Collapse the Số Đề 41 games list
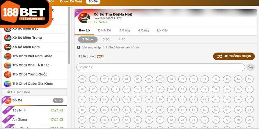The image size is (259, 129). point(58,101)
